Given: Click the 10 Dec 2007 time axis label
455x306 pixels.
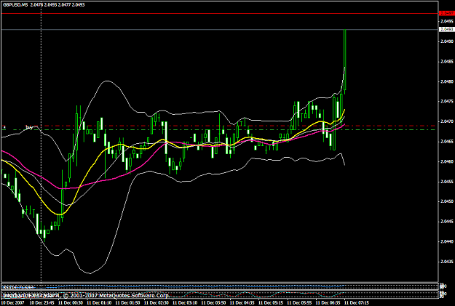Looking at the screenshot, I should [x=13, y=303].
